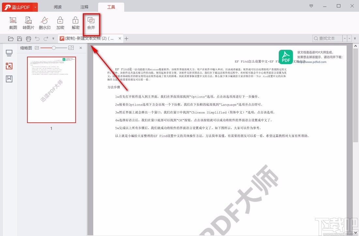The height and width of the screenshot is (236, 359).
Task: Find previous match with up arrow
Action: click(x=345, y=38)
